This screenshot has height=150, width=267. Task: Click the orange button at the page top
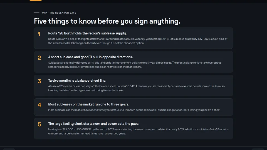click(36, 1)
